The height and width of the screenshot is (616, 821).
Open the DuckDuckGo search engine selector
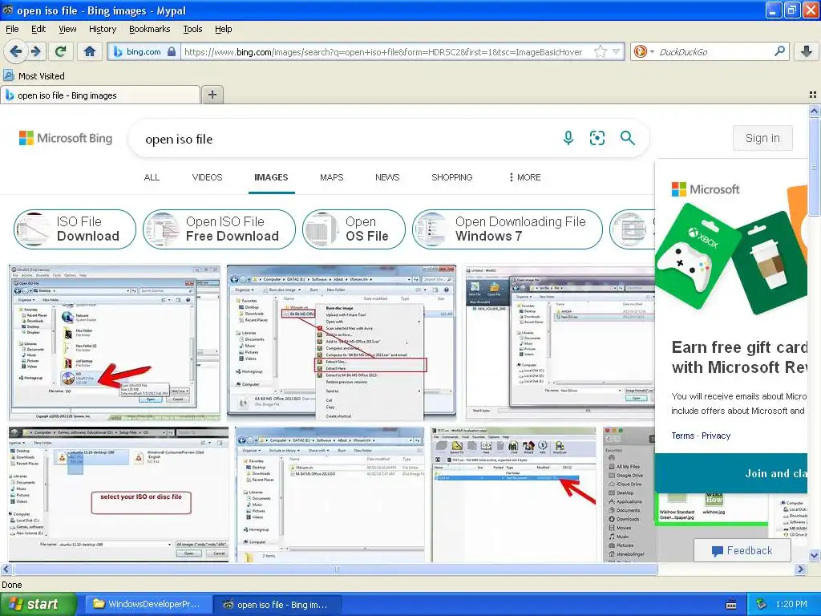(x=644, y=51)
